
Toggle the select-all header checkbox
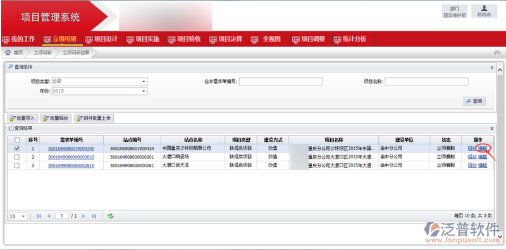tap(17, 140)
